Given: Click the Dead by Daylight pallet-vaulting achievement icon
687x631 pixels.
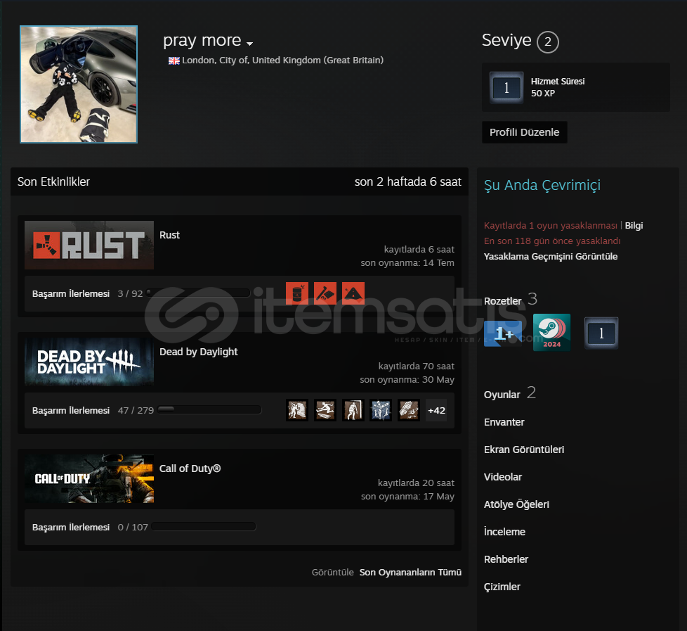Looking at the screenshot, I should tap(325, 410).
